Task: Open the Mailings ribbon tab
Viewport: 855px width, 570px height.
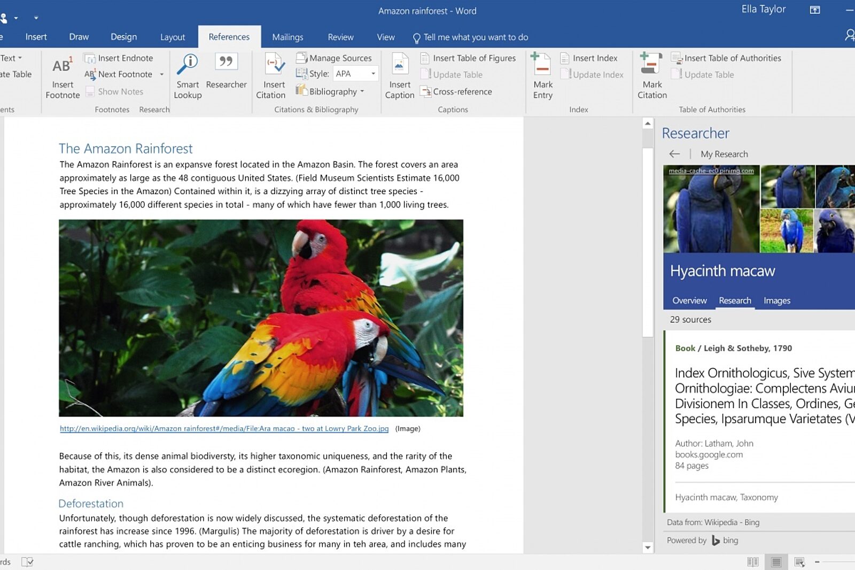Action: tap(287, 37)
